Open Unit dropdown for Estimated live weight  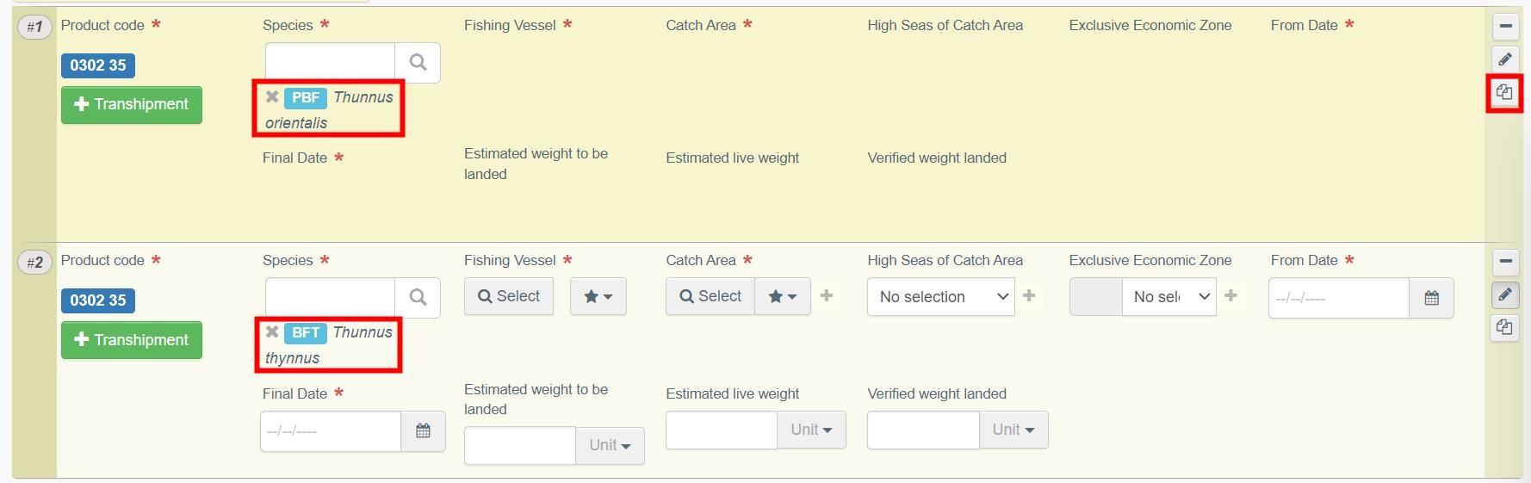(811, 430)
